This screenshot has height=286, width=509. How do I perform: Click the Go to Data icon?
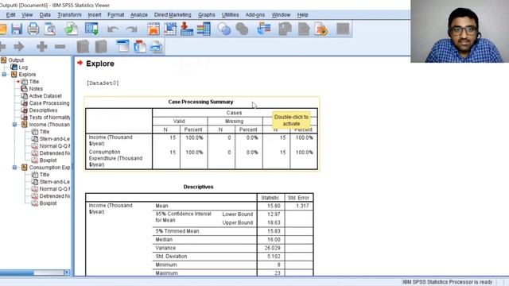[153, 29]
